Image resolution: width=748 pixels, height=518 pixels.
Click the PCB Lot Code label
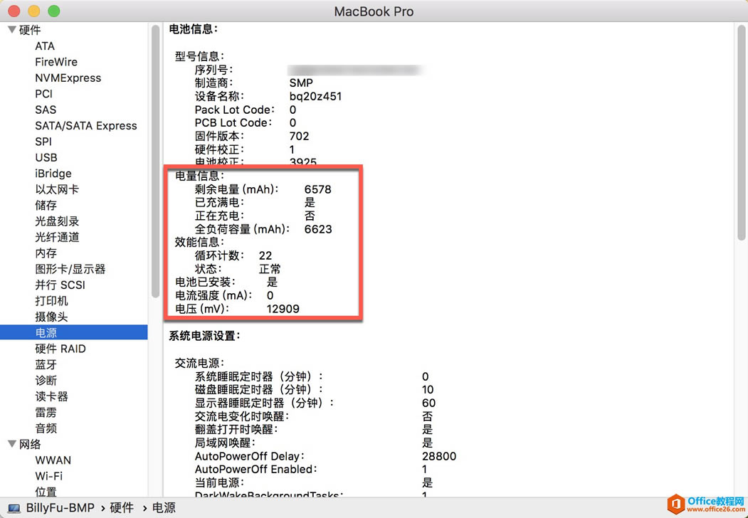tap(233, 123)
